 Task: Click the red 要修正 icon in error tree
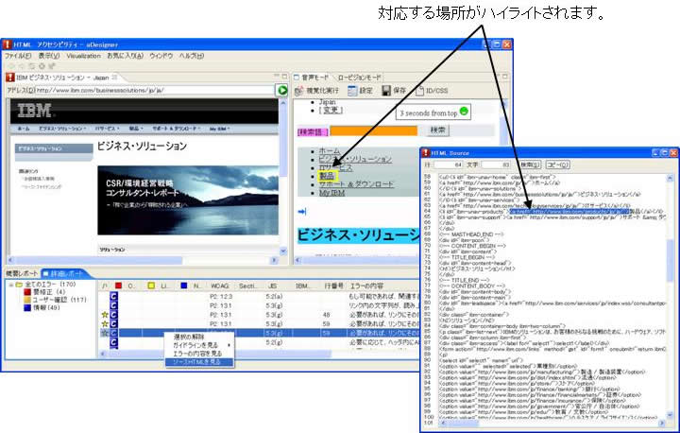pyautogui.click(x=27, y=292)
